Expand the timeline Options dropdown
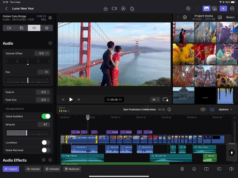This screenshot has width=238, height=178. click(225, 109)
